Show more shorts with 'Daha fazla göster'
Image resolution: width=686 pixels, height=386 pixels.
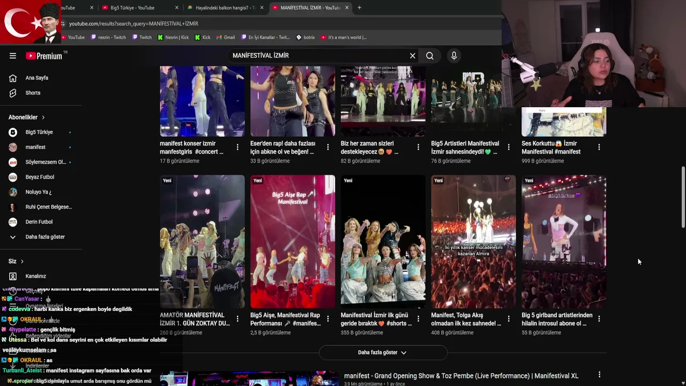tap(383, 352)
